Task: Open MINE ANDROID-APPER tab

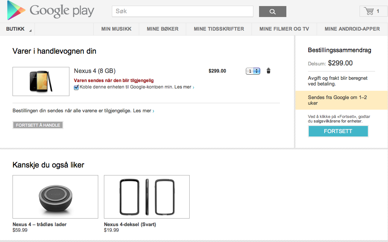Action: [x=352, y=29]
